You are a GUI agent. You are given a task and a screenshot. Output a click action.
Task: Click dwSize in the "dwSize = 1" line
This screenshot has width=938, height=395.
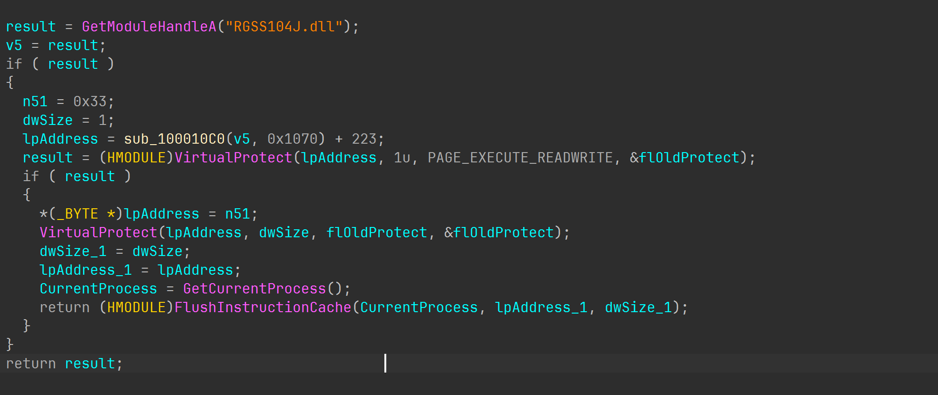click(x=48, y=120)
